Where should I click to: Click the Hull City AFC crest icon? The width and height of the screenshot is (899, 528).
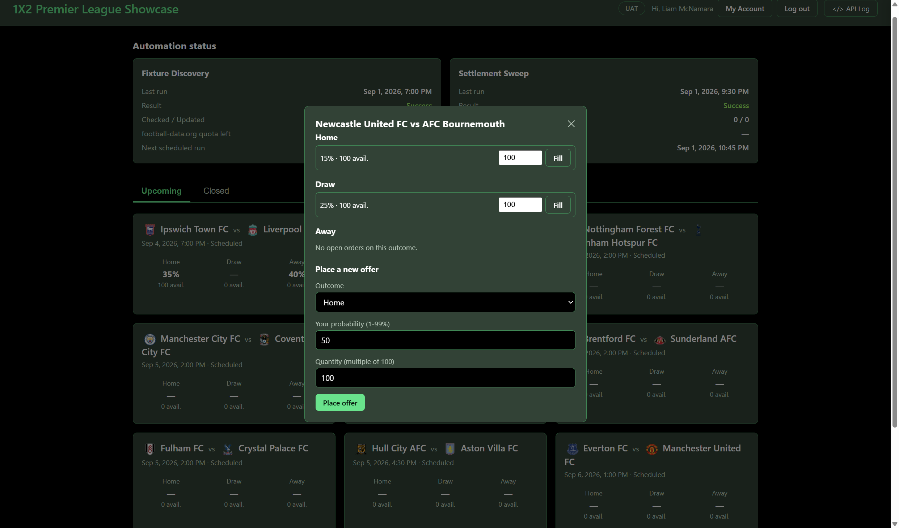pyautogui.click(x=361, y=449)
